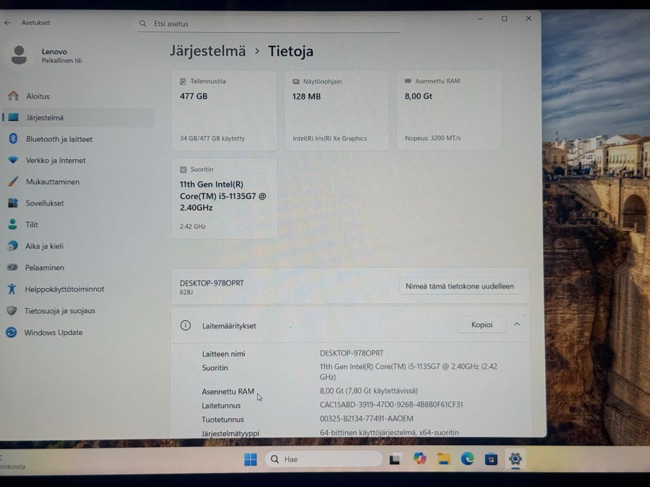This screenshot has width=650, height=487.
Task: Launch Microsoft Edge from the taskbar
Action: tap(467, 459)
